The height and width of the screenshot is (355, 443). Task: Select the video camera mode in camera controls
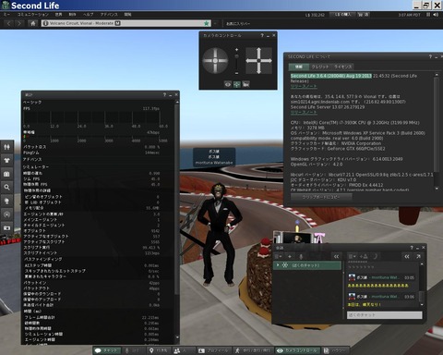coord(245,84)
